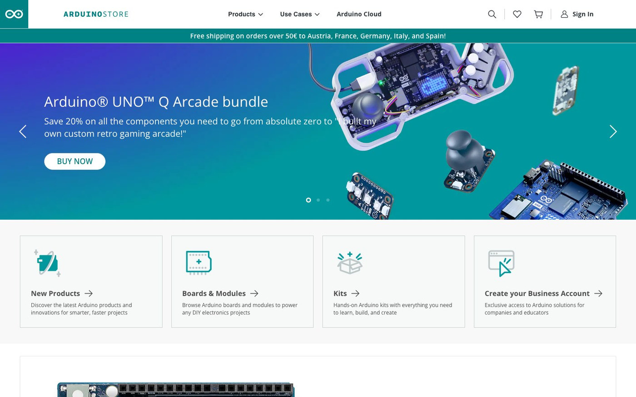View wishlist via heart icon
636x397 pixels.
(517, 14)
